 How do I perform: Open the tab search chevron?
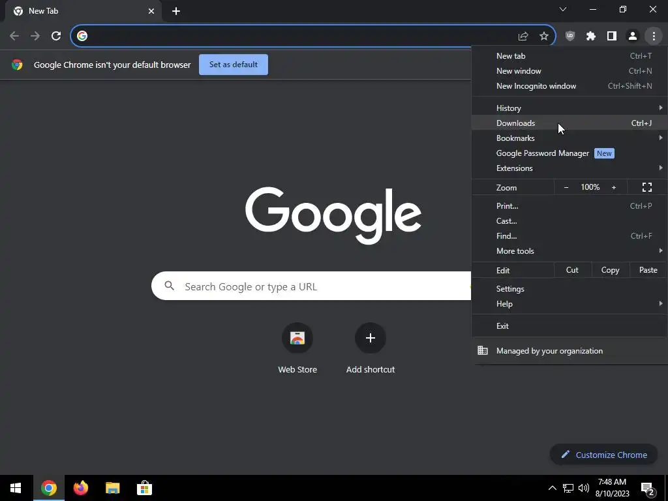coord(563,9)
